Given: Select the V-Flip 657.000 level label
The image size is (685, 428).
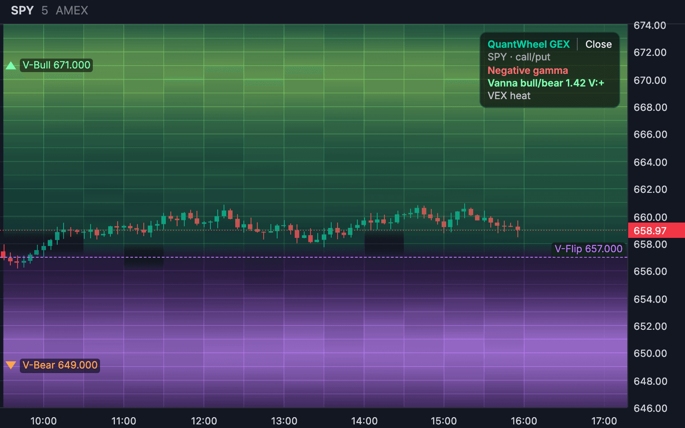Looking at the screenshot, I should click(x=589, y=249).
